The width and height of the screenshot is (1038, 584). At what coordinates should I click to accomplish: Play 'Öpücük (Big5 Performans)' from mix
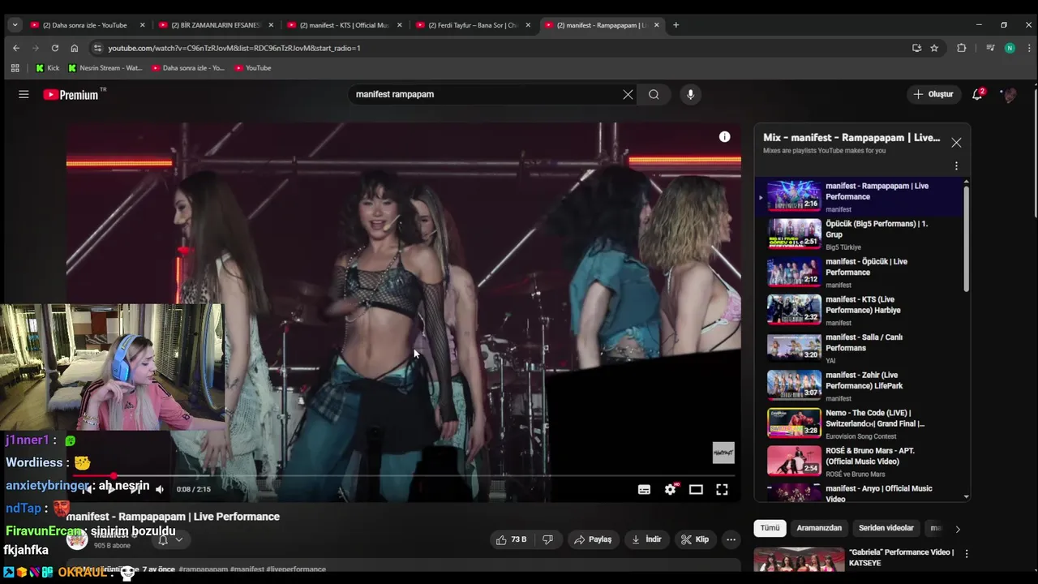860,234
